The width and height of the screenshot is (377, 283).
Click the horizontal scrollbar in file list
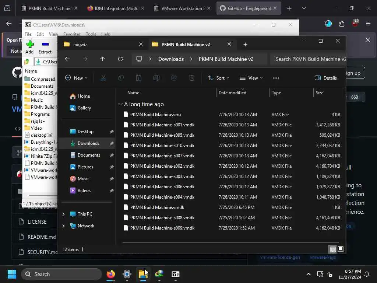(x=231, y=242)
